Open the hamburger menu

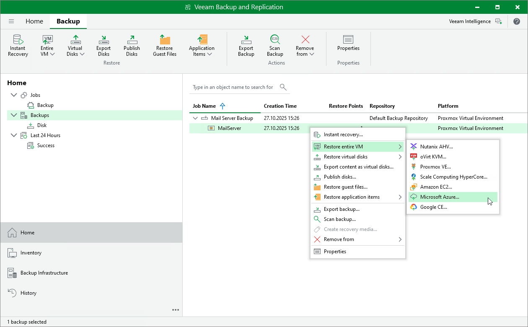[x=11, y=21]
